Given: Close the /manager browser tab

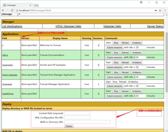Looking at the screenshot, I should (x=30, y=5).
